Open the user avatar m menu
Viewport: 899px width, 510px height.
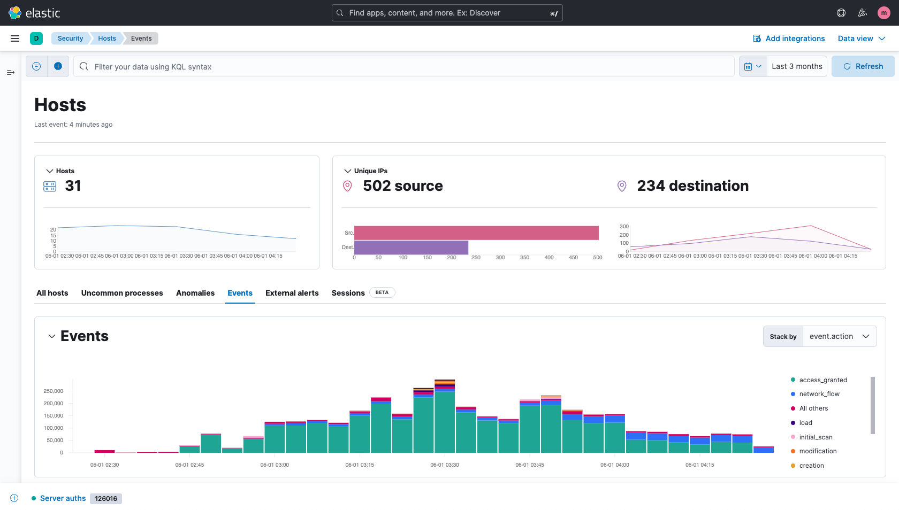[x=884, y=13]
